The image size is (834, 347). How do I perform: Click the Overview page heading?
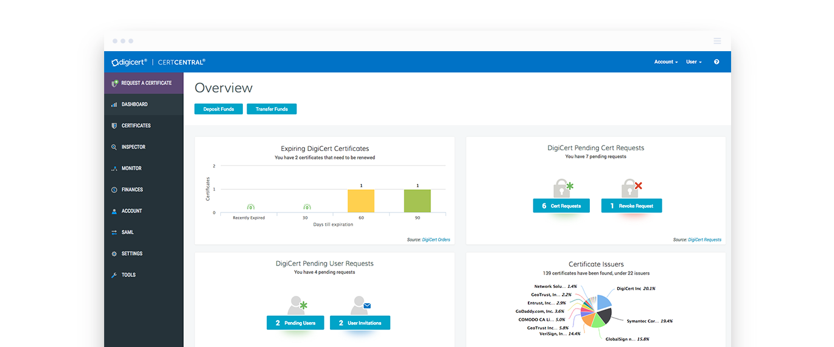(223, 88)
